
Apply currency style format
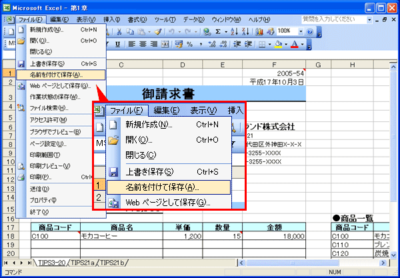(x=179, y=45)
